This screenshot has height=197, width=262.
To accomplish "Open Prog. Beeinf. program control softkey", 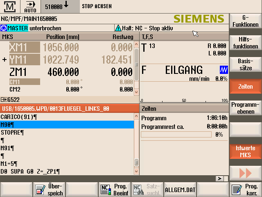I will (115, 189).
